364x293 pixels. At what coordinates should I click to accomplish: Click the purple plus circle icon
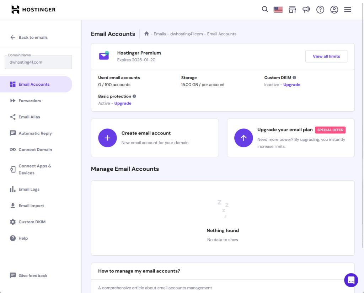pyautogui.click(x=107, y=138)
